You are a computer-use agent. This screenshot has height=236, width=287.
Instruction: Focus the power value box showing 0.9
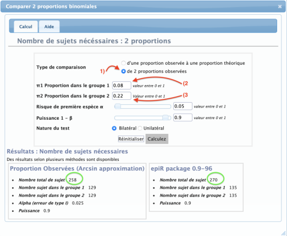click(x=183, y=117)
